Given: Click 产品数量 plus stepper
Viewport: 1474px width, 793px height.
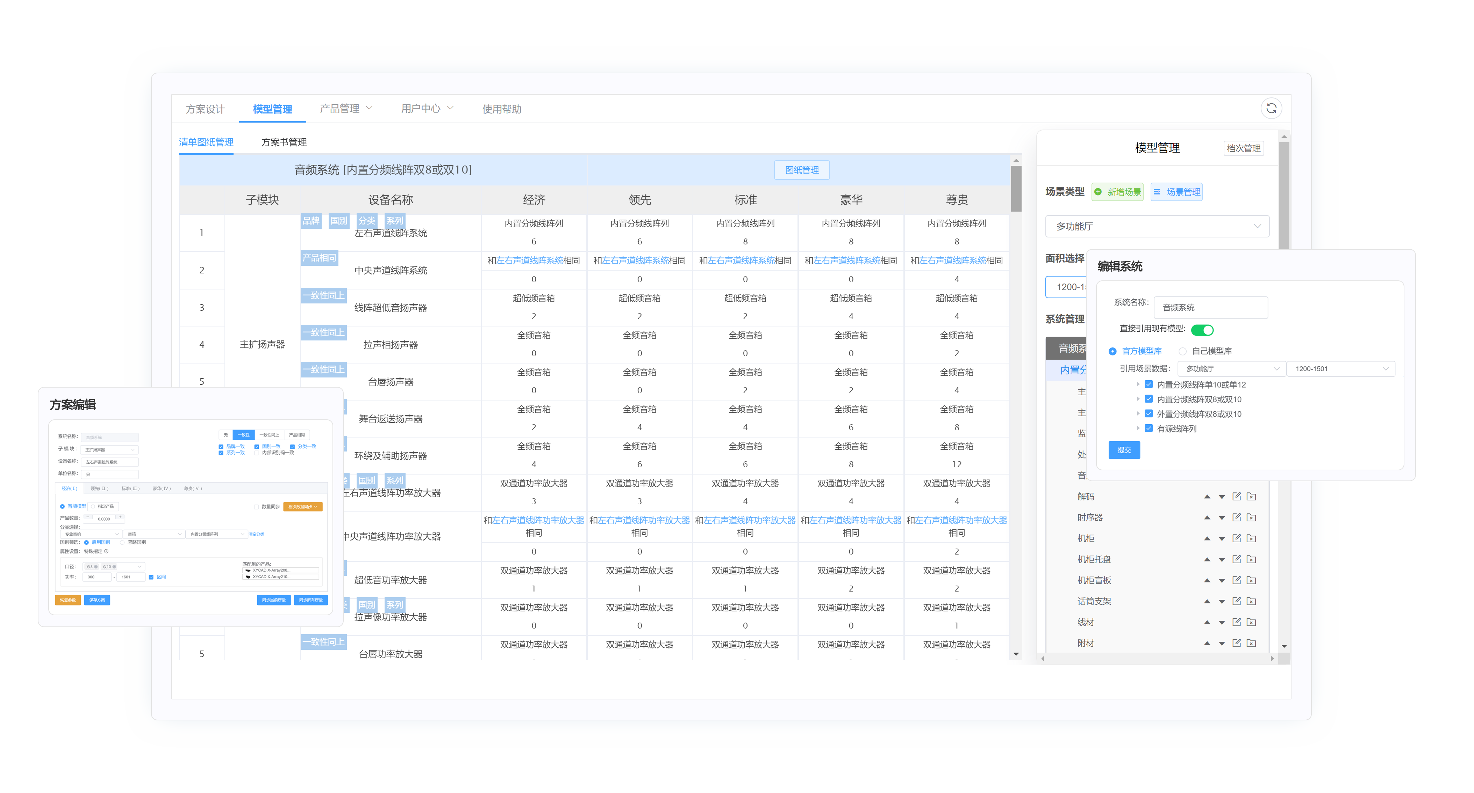Looking at the screenshot, I should (x=120, y=517).
